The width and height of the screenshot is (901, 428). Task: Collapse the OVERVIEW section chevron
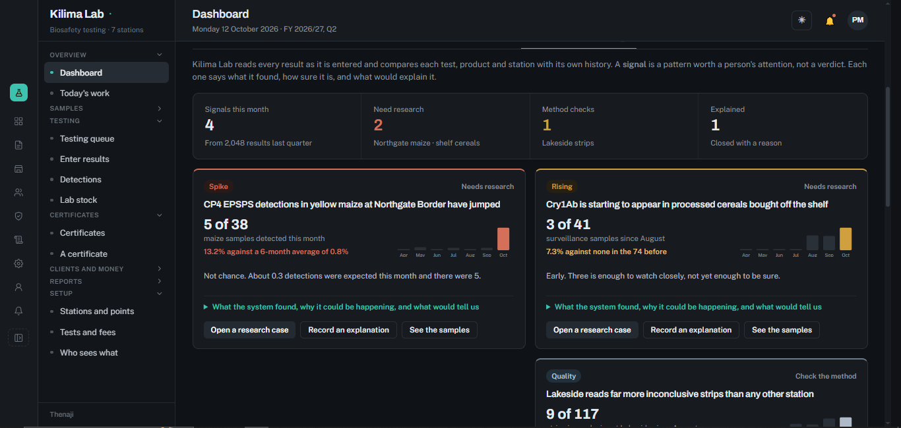tap(159, 55)
